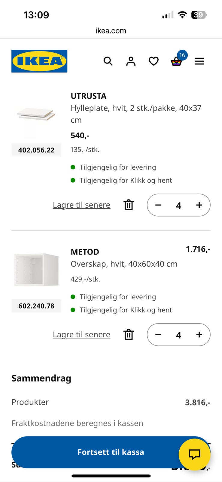Delete METOD item with trash icon
222x482 pixels.
pyautogui.click(x=129, y=334)
